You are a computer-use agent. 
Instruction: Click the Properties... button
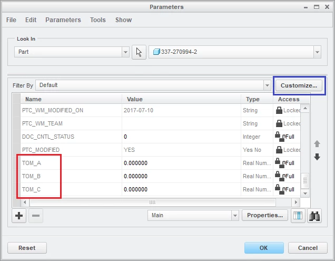click(x=265, y=215)
